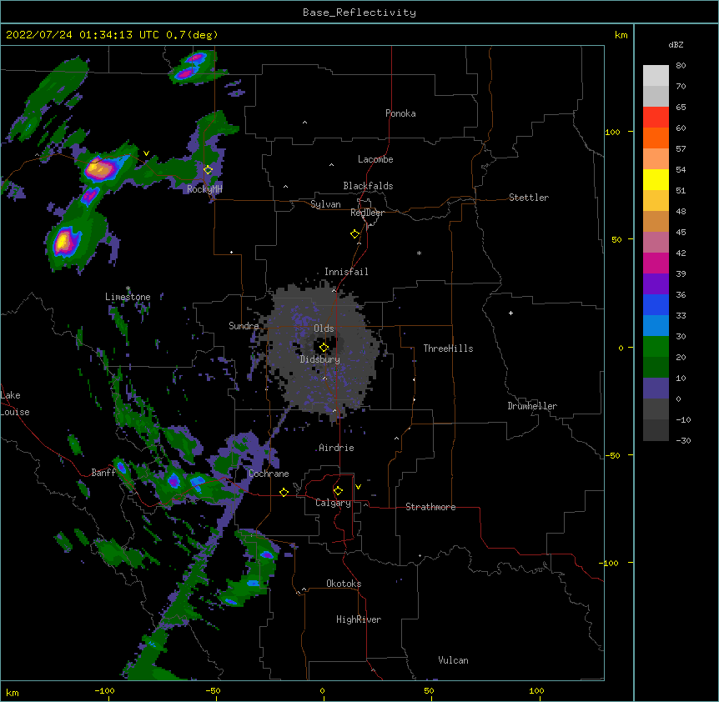719x702 pixels.
Task: Click the Ponoka city label
Action: (400, 113)
